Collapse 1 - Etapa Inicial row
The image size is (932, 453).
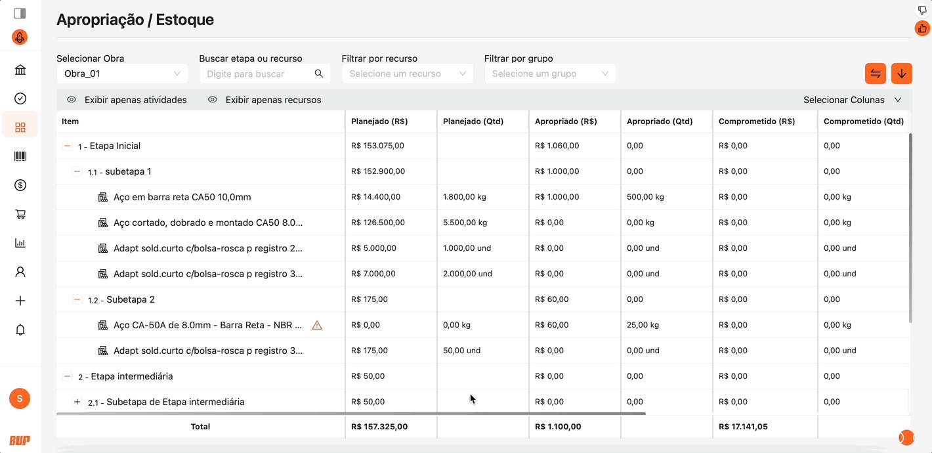[x=67, y=146]
